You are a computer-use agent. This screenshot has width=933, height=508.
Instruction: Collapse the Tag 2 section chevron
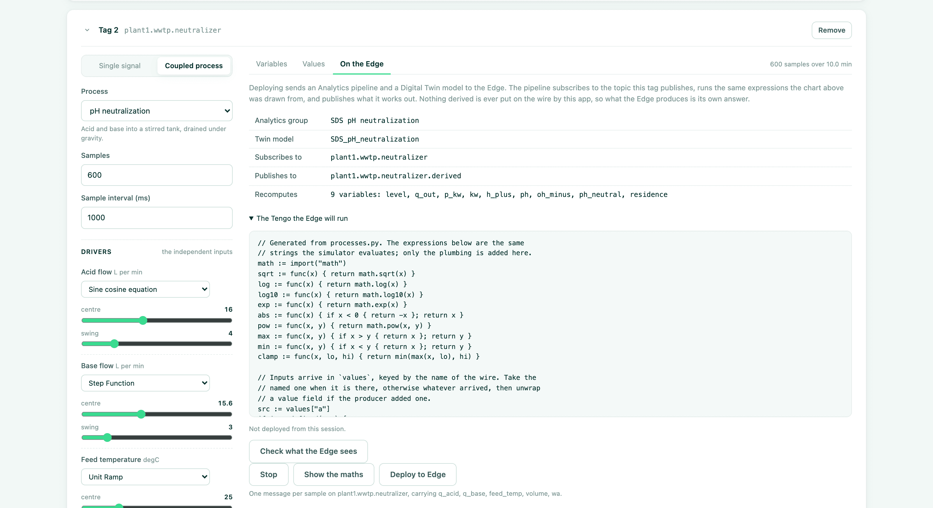coord(87,30)
